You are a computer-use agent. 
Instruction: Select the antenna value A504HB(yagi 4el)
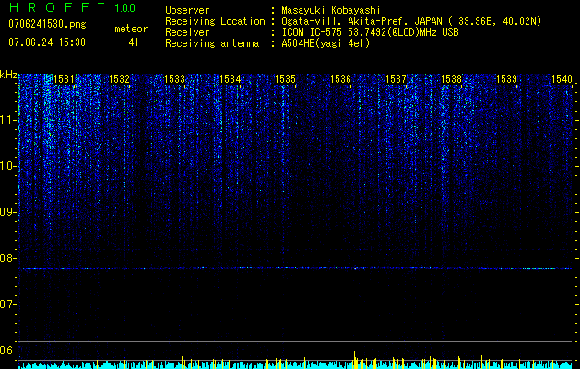[x=326, y=43]
